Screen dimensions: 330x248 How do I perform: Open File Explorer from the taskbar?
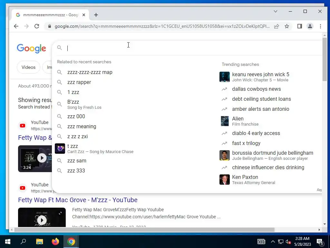[39, 242]
